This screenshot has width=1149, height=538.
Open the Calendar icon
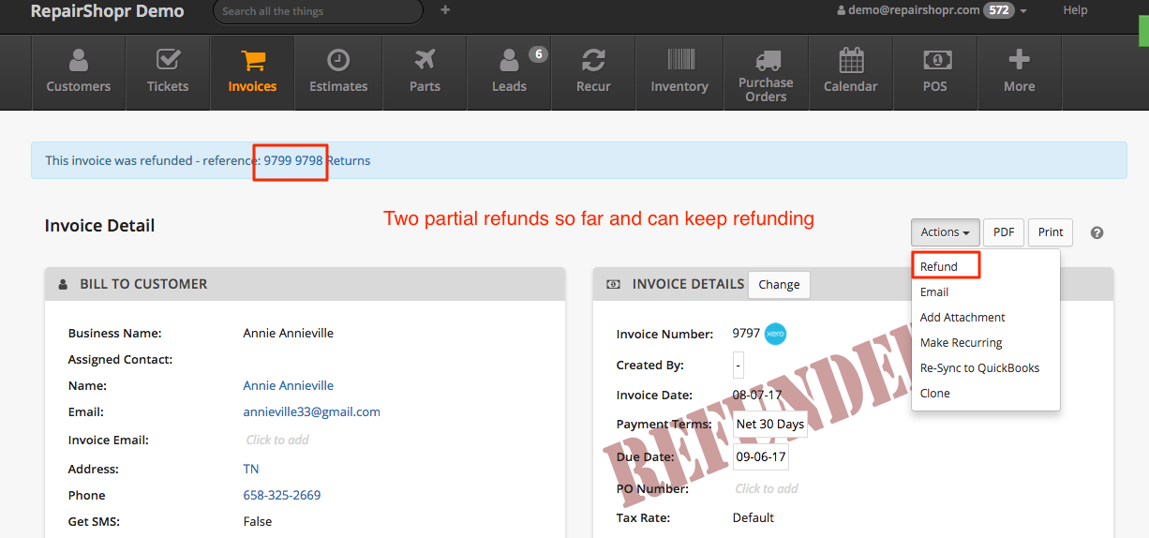click(x=851, y=61)
